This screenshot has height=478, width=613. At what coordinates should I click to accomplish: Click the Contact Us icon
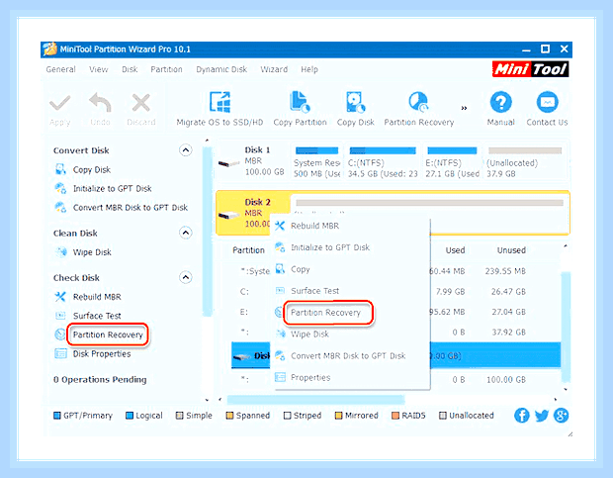[x=548, y=102]
